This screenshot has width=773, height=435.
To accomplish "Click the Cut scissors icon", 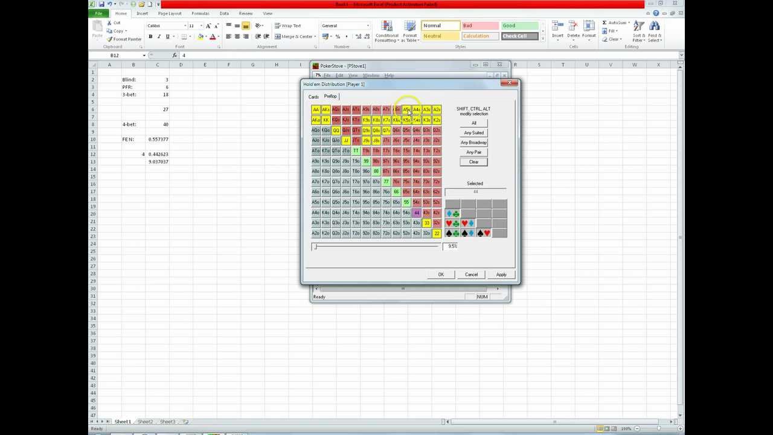I will click(x=109, y=23).
